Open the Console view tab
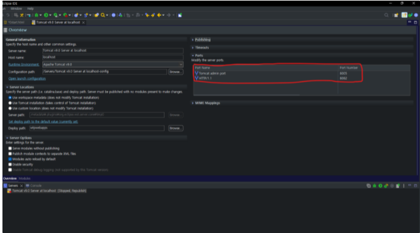This screenshot has height=233, width=420. [34, 186]
